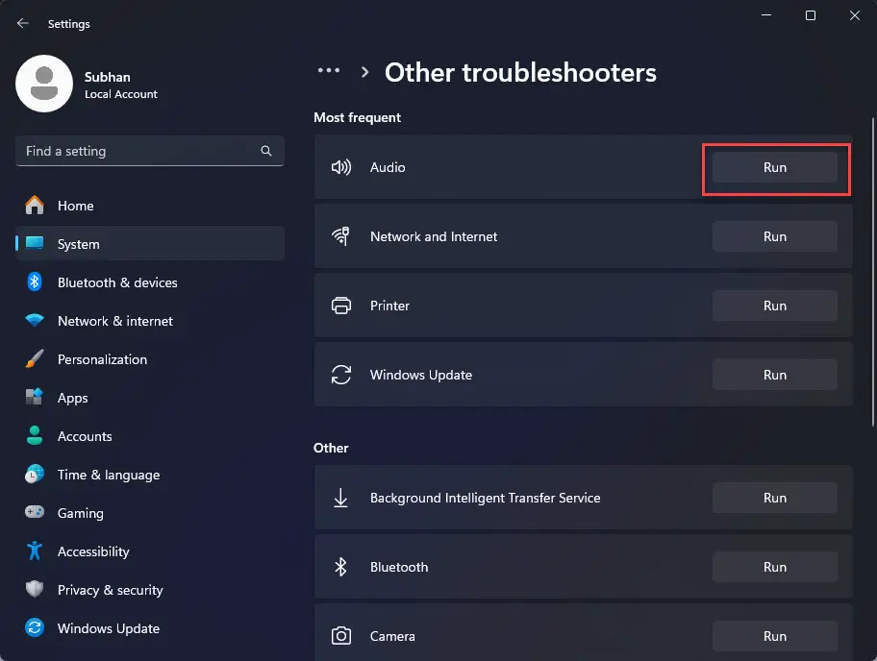Click the vertical scrollbar on right
The image size is (877, 661).
[x=872, y=272]
